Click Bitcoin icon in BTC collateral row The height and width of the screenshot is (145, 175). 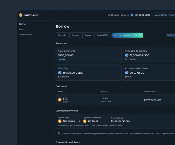tap(60, 100)
